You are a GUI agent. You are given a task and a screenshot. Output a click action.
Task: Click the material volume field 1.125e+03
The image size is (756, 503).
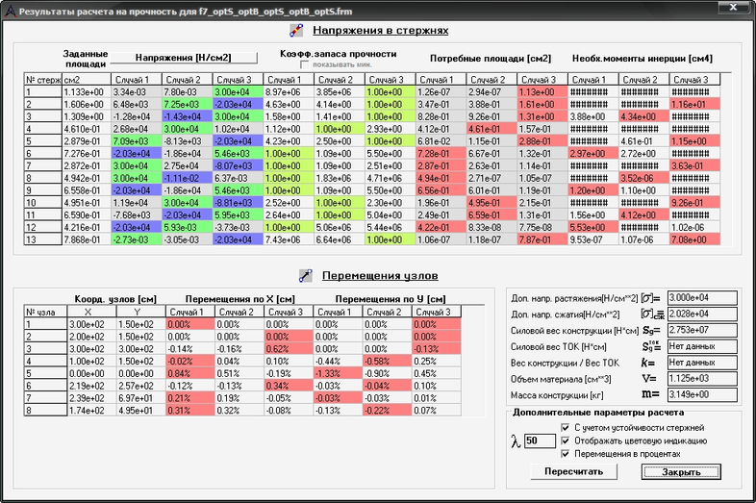point(702,379)
